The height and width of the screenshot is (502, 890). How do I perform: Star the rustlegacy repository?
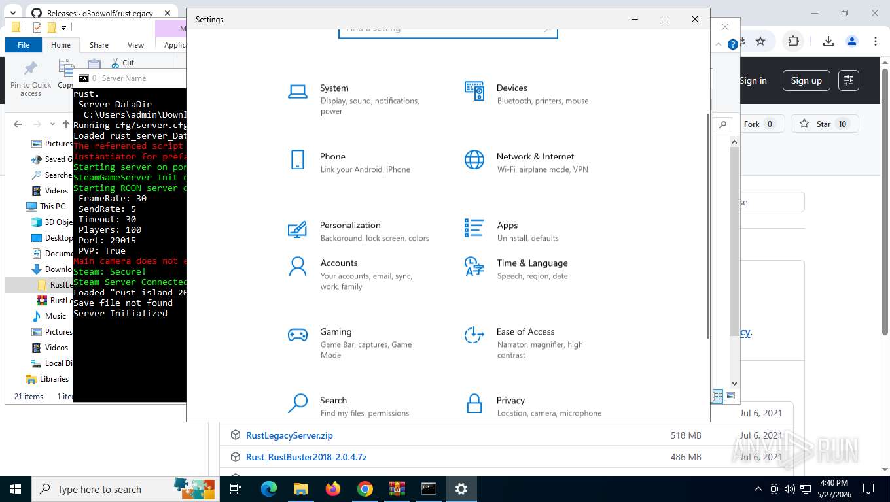[x=825, y=124]
